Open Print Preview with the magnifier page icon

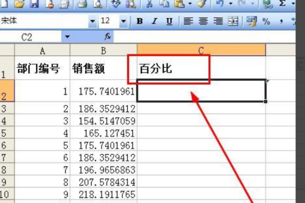(x=98, y=4)
